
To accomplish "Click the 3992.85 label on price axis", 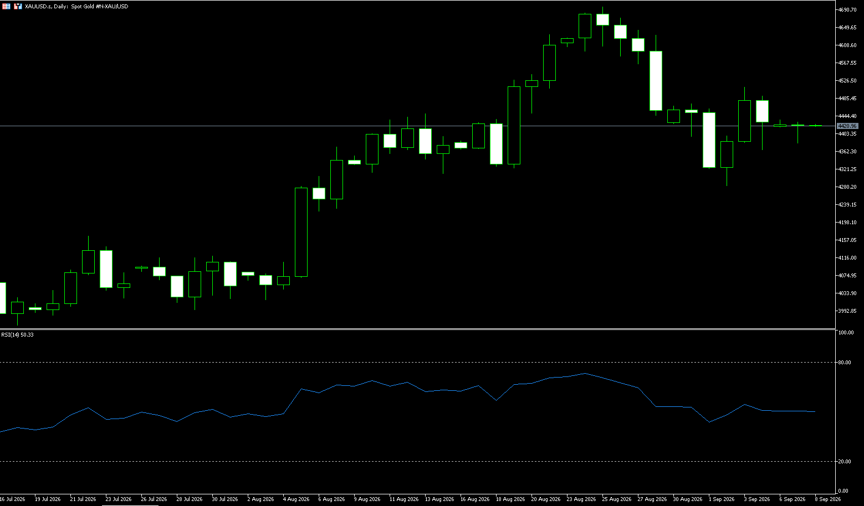I will click(848, 311).
